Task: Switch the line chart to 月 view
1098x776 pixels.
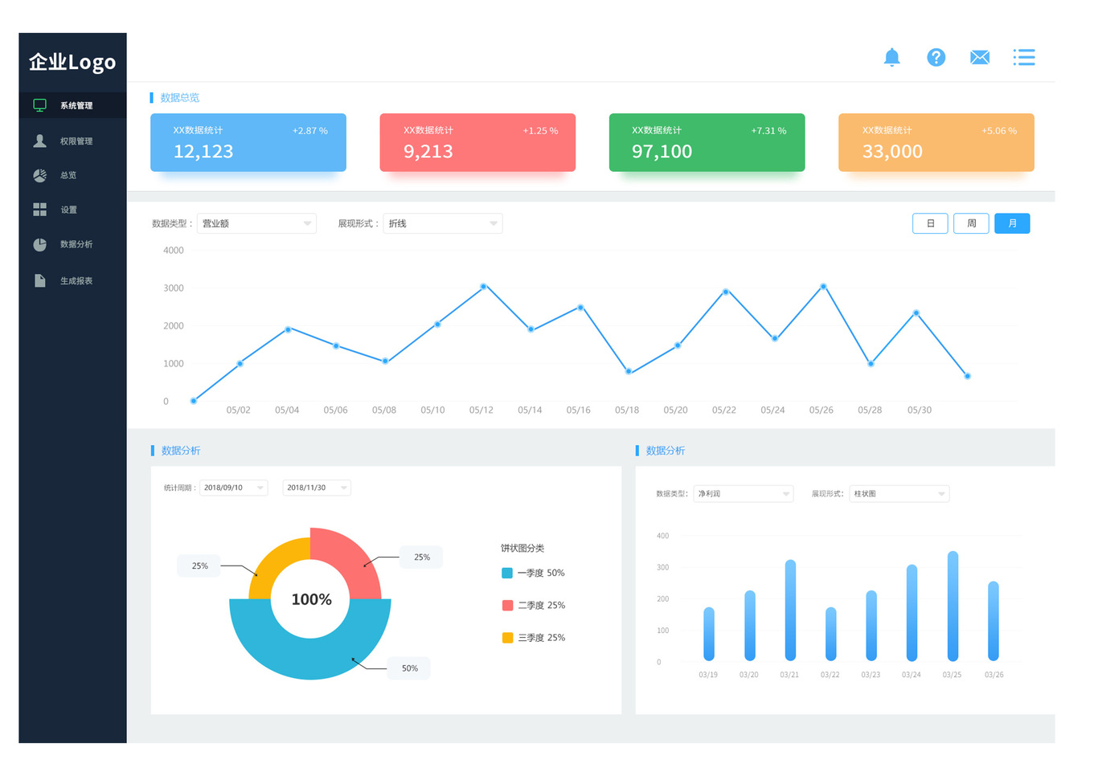Action: [x=1012, y=223]
